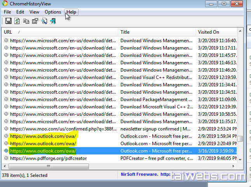Sort by the Title column header
Screen dimensions: 251x187
pos(155,32)
